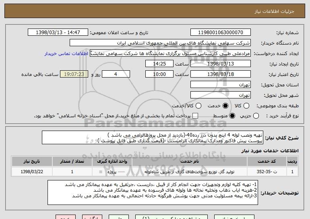The image size is (310, 219).
Task: Click the نوع فرآیند خرید label
Action: 283,116
